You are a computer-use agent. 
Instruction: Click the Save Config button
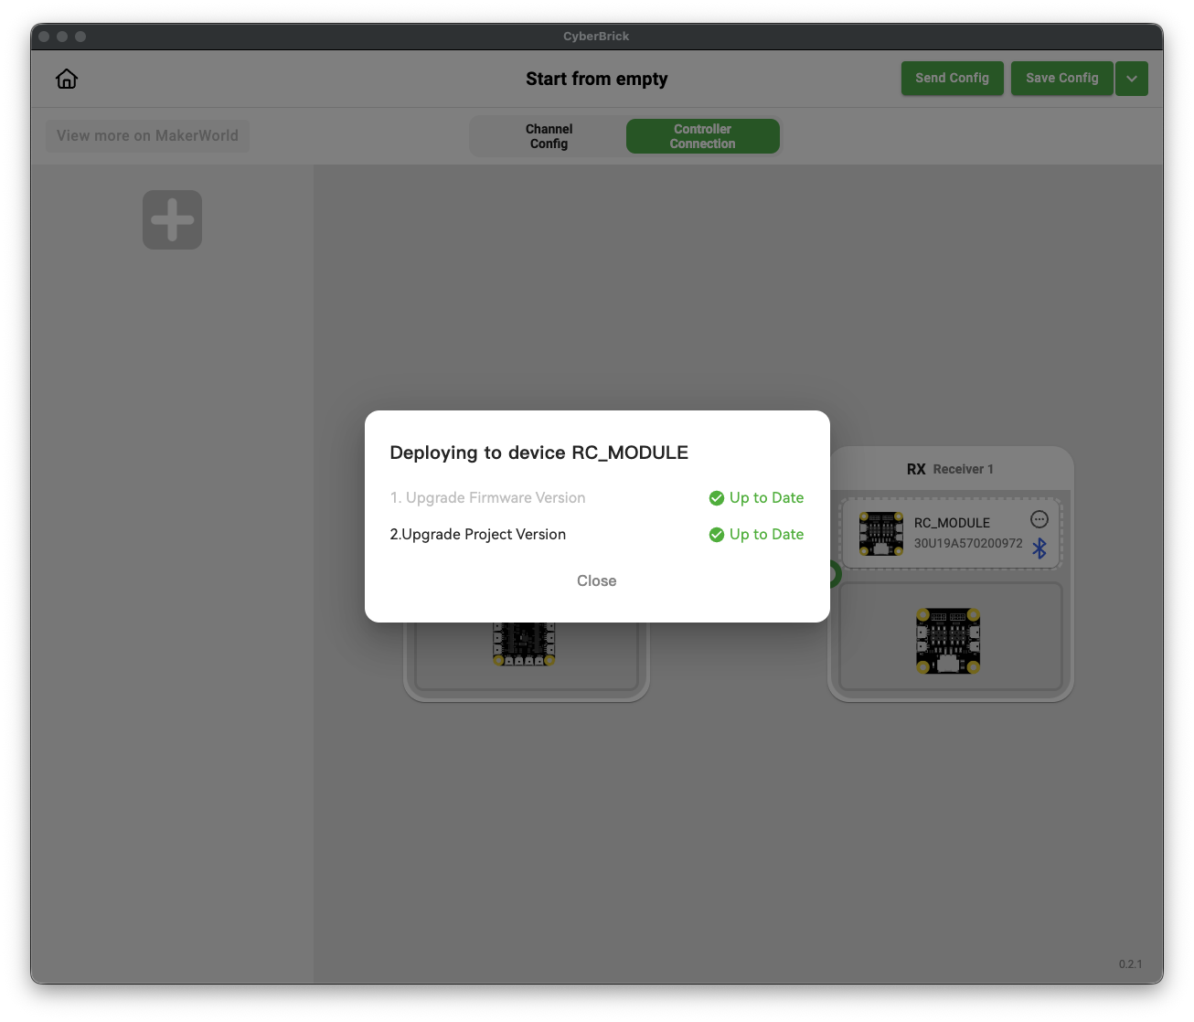click(x=1061, y=79)
